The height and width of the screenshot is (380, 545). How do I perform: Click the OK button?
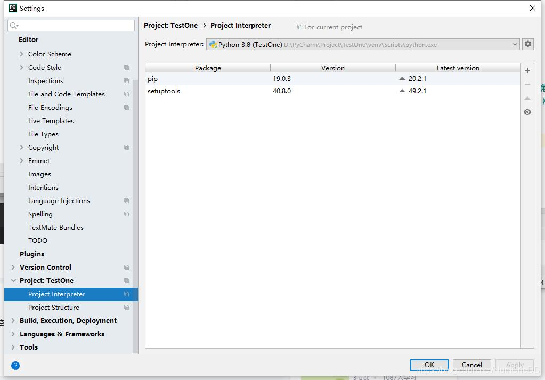[429, 365]
